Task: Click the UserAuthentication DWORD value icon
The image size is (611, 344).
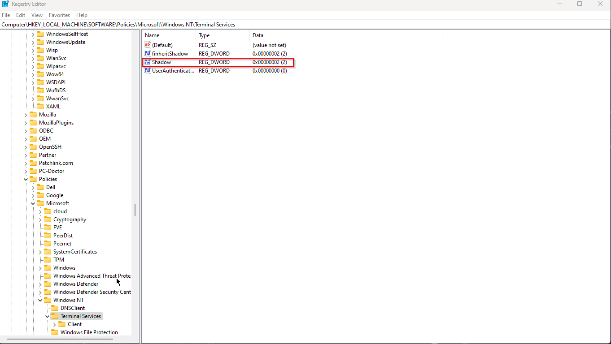Action: [148, 71]
